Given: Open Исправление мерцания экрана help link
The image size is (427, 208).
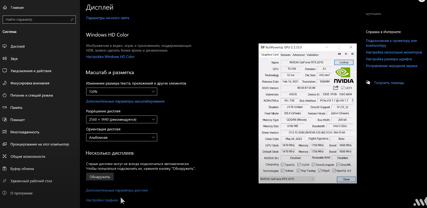Looking at the screenshot, I should 391,66.
